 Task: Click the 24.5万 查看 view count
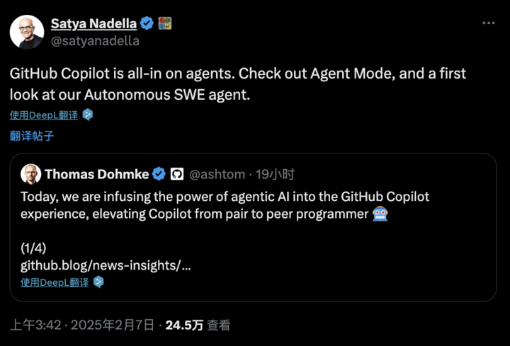[198, 325]
